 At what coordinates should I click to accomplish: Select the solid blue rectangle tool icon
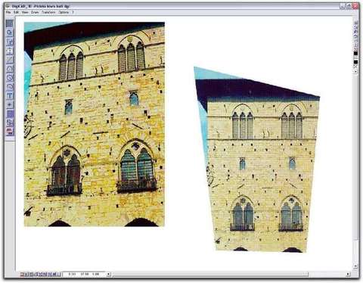(10, 114)
